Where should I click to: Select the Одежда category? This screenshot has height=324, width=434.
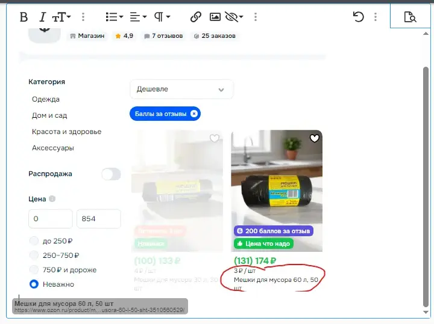[46, 99]
